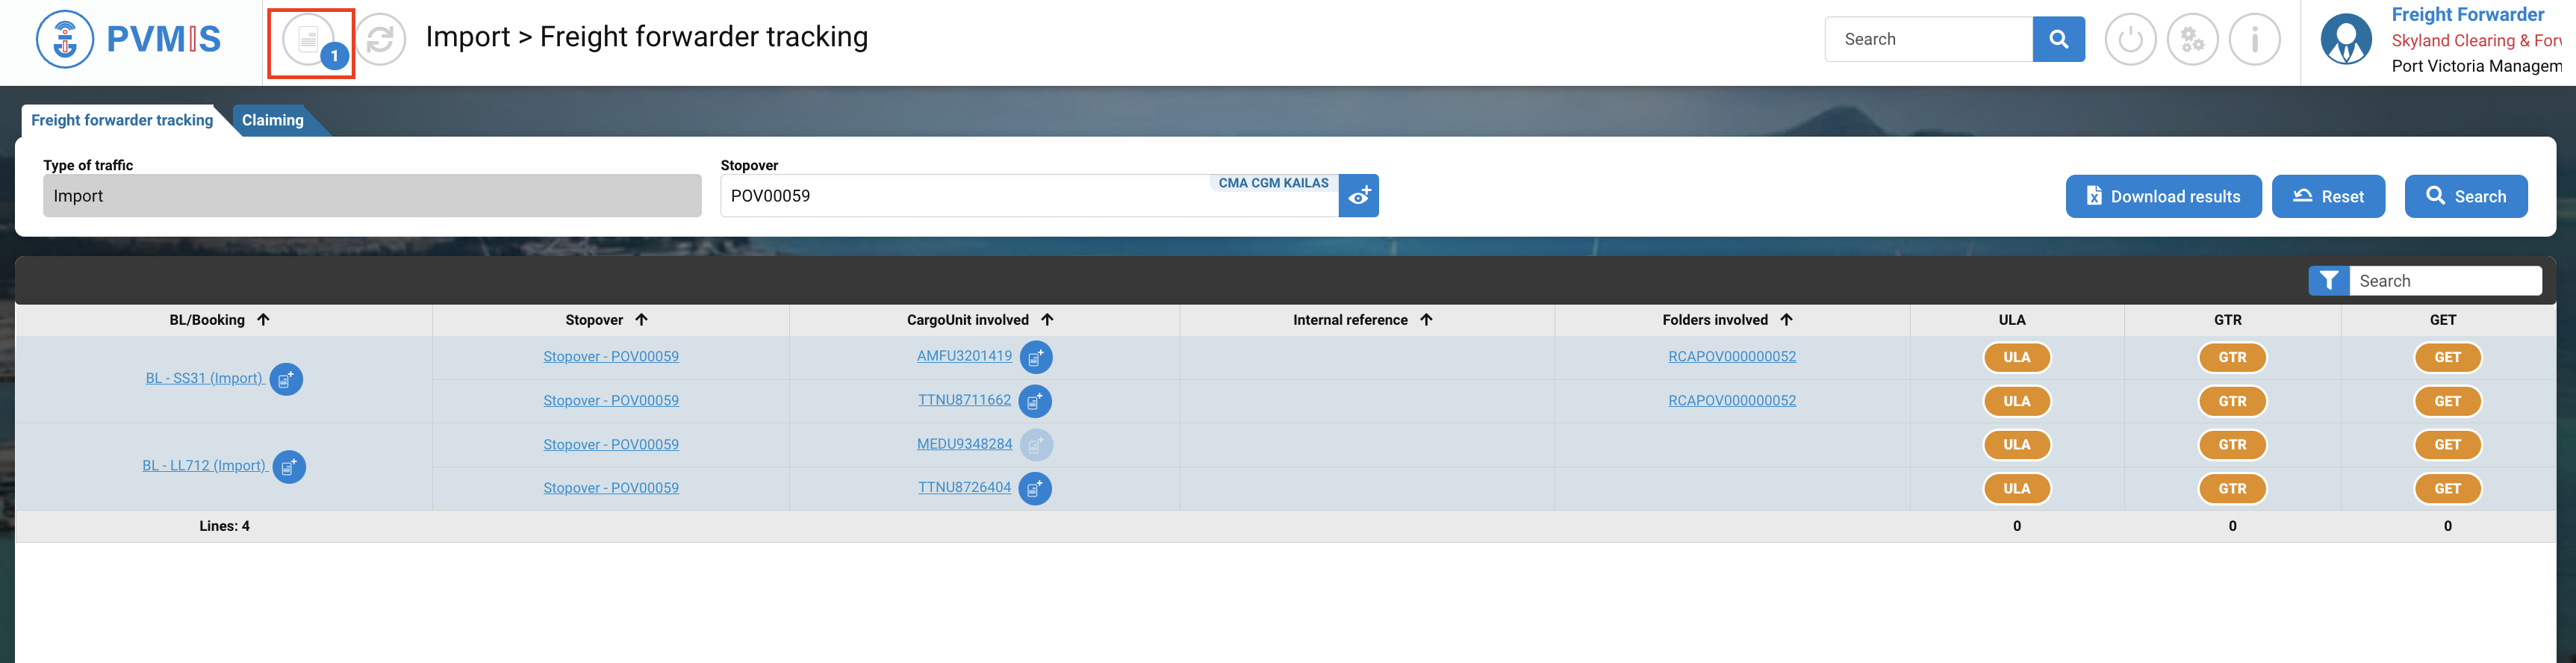2576x663 pixels.
Task: Click the power logout icon
Action: tap(2130, 40)
